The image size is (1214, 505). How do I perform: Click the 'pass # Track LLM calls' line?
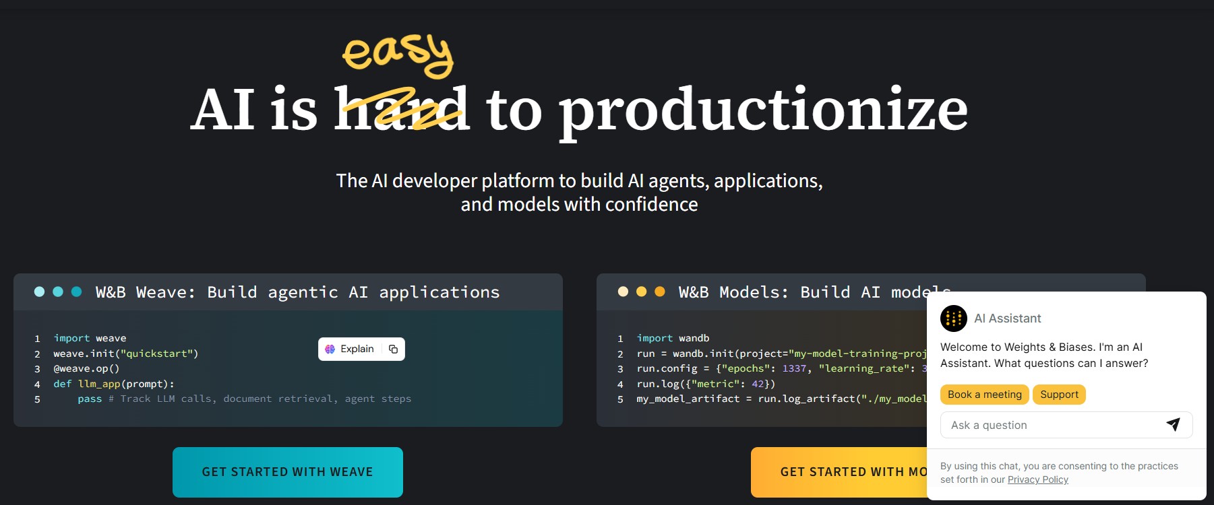[244, 399]
